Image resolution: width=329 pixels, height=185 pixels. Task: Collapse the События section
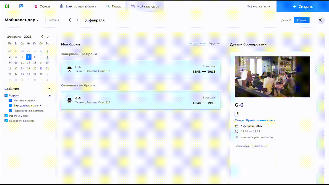pyautogui.click(x=49, y=89)
